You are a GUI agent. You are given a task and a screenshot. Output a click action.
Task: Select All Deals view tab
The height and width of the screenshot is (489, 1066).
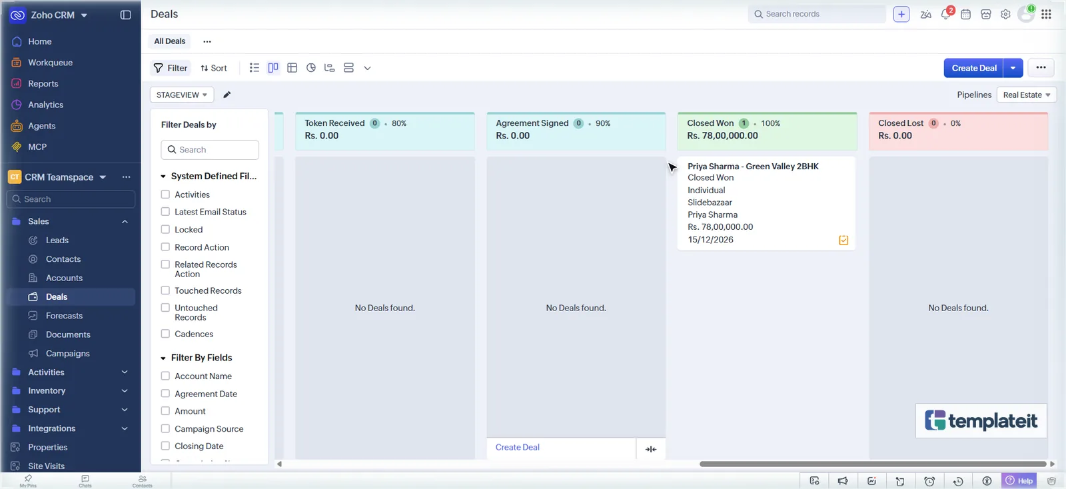pyautogui.click(x=170, y=41)
